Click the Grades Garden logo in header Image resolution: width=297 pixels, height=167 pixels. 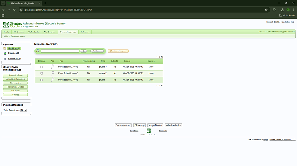click(13, 25)
